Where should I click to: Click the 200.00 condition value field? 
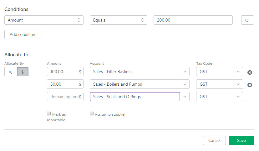tap(193, 20)
